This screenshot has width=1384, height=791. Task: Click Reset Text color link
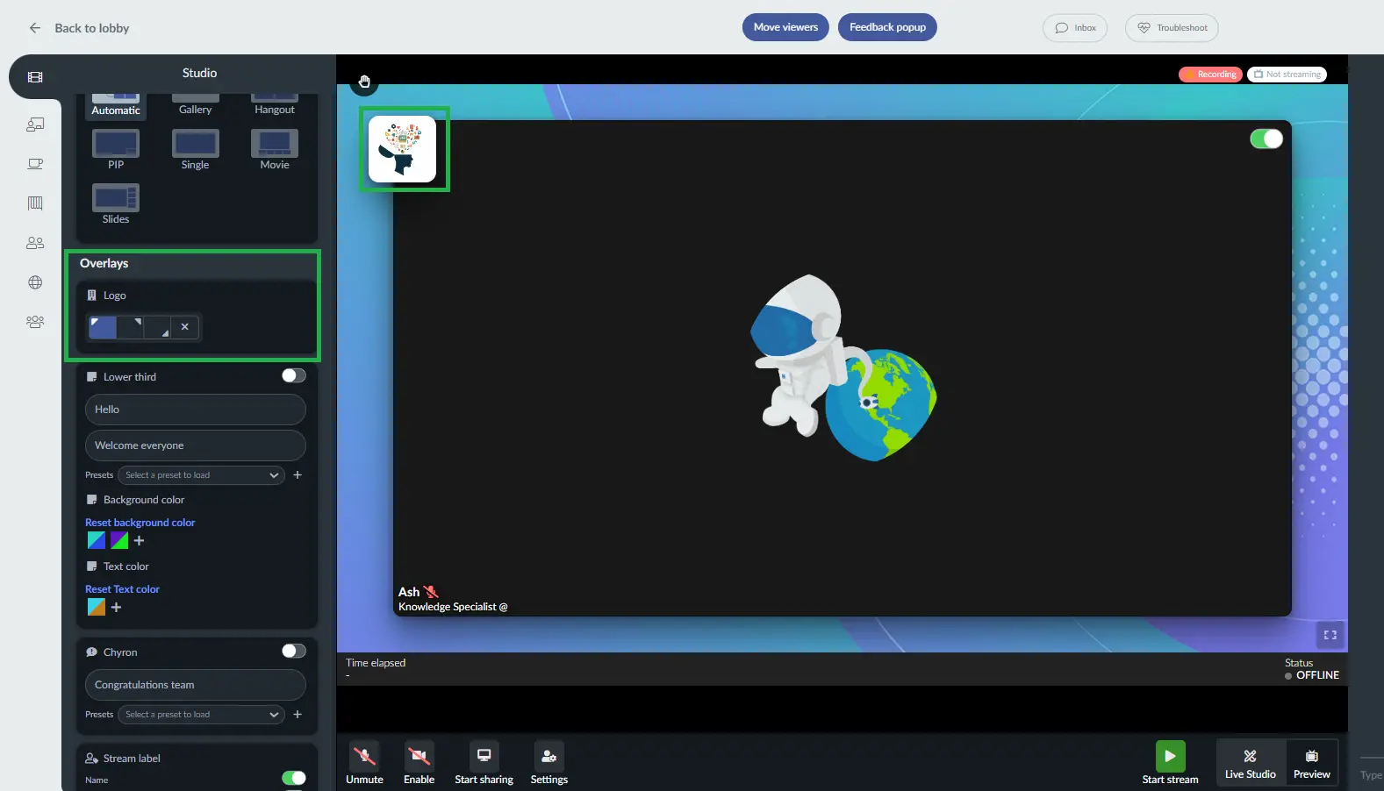tap(122, 589)
